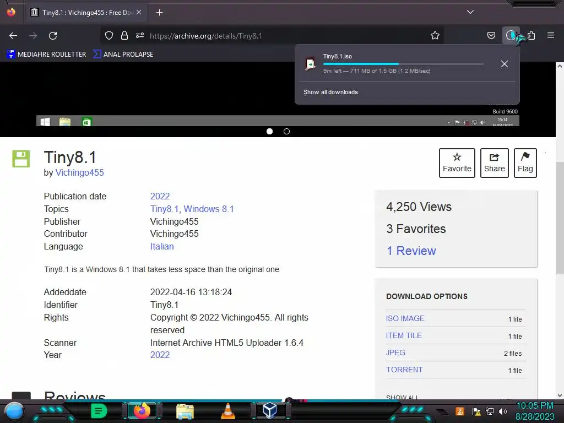Click the site security padlock icon
564x423 pixels.
(x=124, y=35)
